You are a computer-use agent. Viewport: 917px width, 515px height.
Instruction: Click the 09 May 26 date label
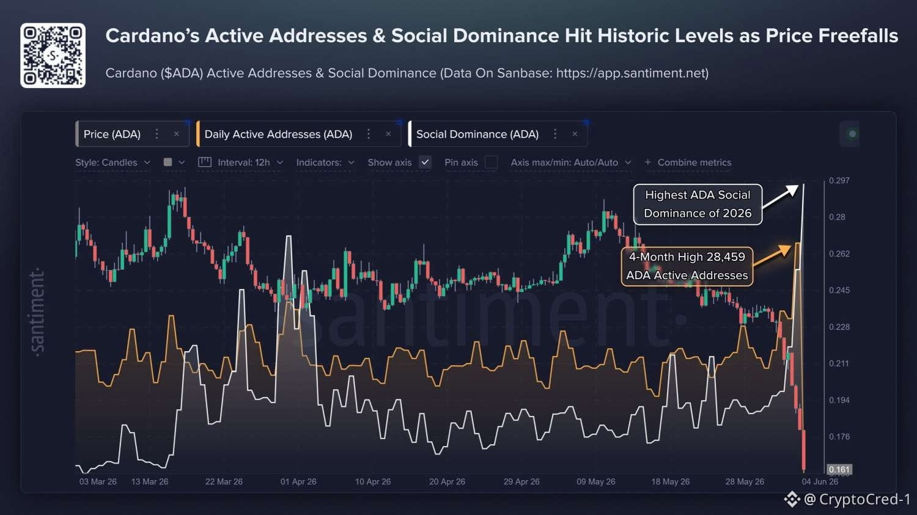tap(596, 481)
